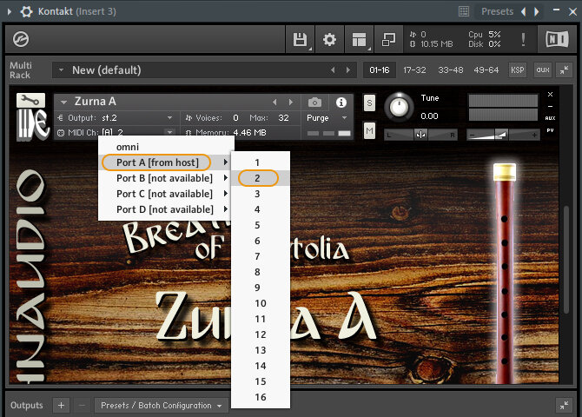Choose MIDI channel 2
The width and height of the screenshot is (582, 417).
point(261,178)
